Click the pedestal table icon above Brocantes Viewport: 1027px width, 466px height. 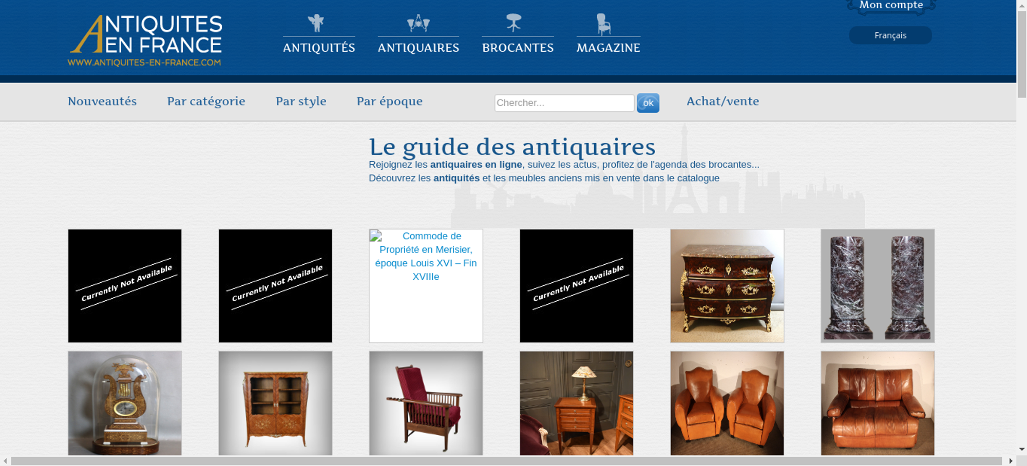[513, 23]
